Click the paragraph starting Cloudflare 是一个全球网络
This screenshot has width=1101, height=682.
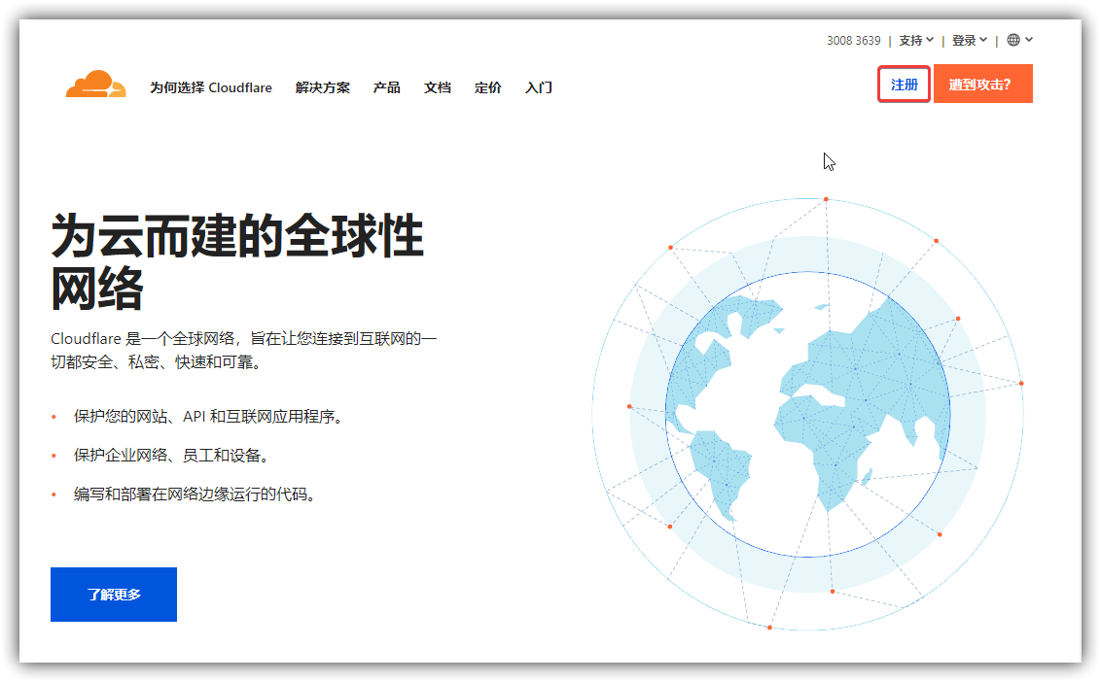pos(244,350)
